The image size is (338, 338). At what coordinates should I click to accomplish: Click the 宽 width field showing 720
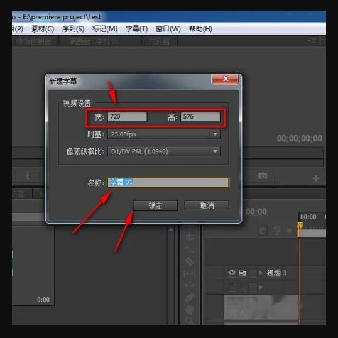tap(128, 117)
